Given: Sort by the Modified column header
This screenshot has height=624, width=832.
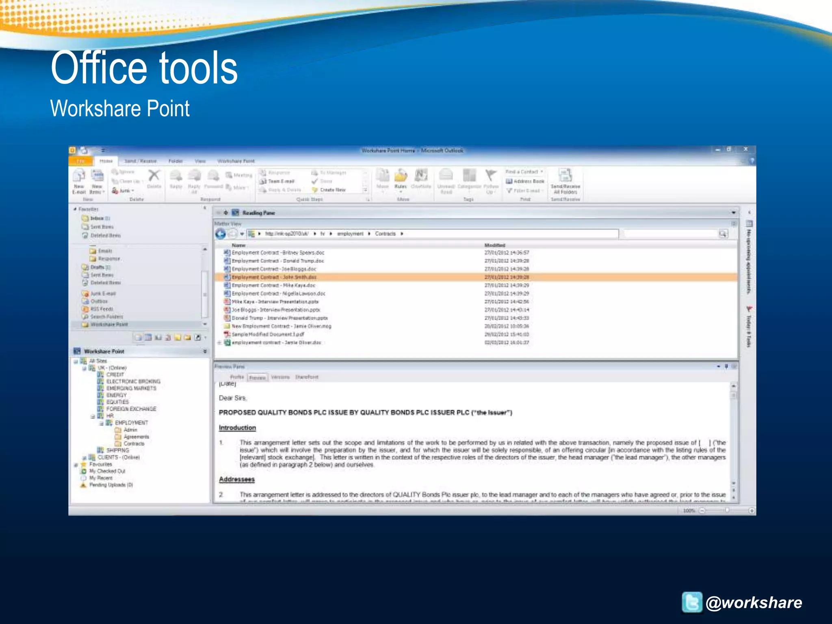Looking at the screenshot, I should click(494, 245).
